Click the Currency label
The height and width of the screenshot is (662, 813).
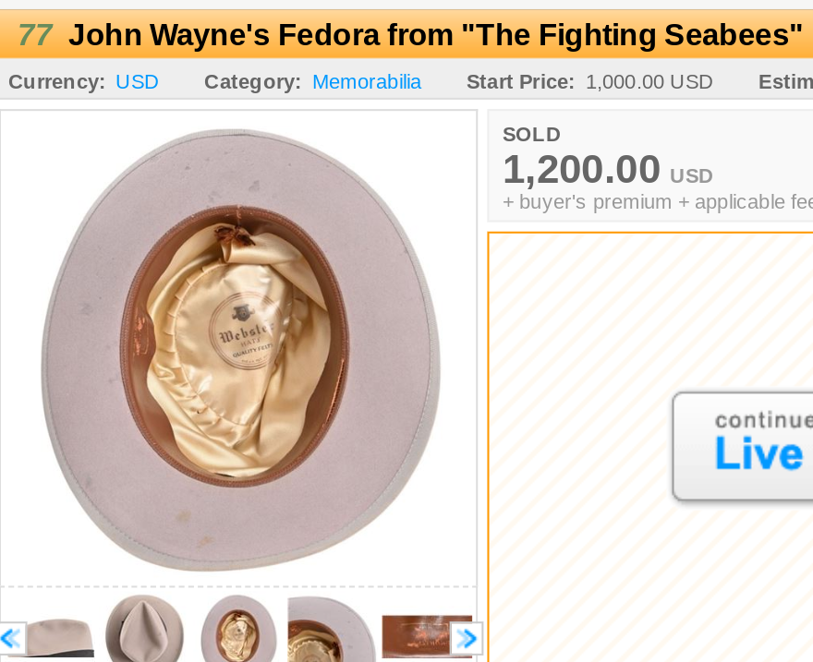click(x=56, y=82)
